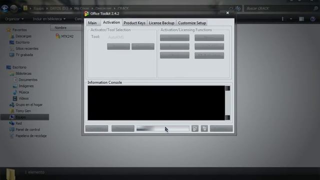Select the Escritorio root tree node
This screenshot has width=320, height=180.
pos(19,67)
